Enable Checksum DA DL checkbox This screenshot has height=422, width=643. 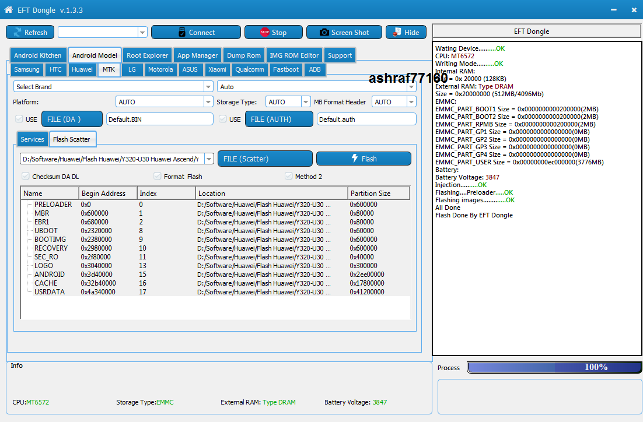[26, 176]
